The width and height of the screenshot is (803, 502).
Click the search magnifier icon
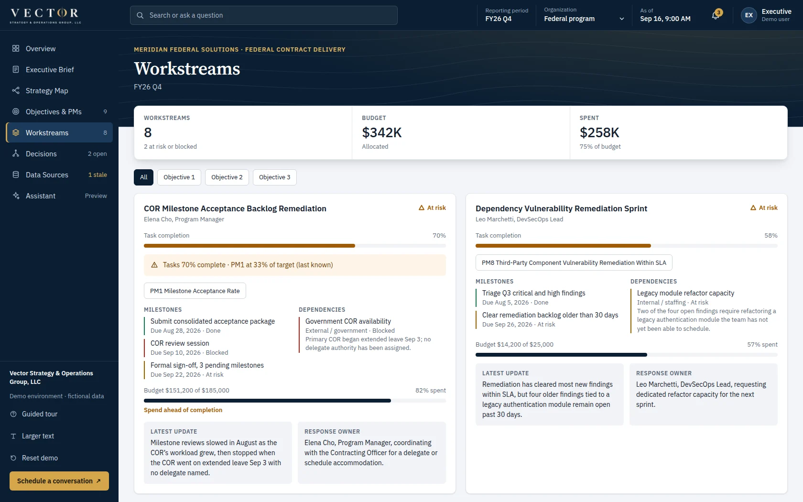point(140,15)
